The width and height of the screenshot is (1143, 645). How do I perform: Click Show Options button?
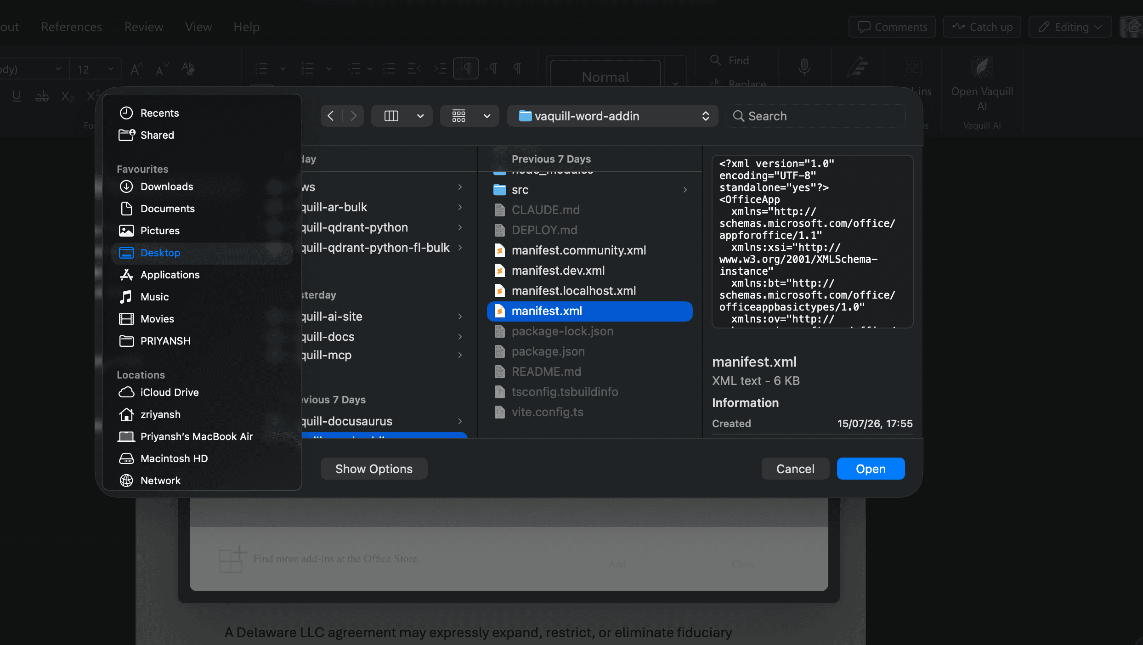(x=374, y=469)
